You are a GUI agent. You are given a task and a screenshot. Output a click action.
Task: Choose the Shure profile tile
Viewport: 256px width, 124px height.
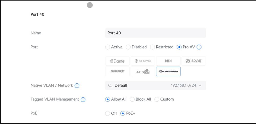pyautogui.click(x=118, y=71)
